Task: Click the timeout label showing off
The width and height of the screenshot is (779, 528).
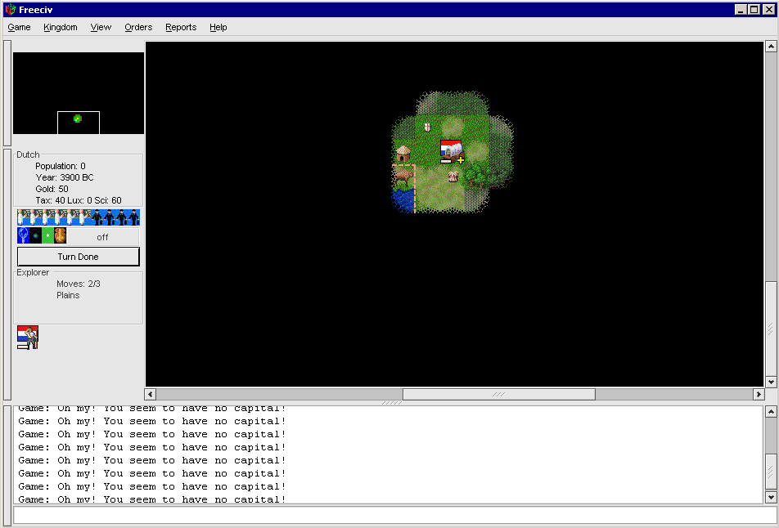Action: 103,237
